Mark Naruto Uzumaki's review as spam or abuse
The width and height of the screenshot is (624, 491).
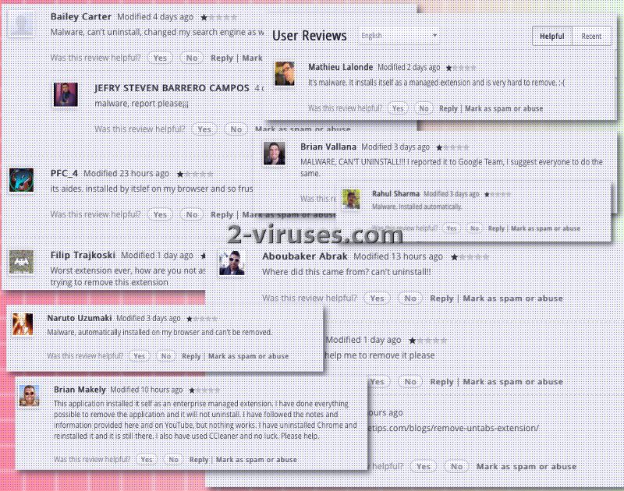[x=248, y=356]
